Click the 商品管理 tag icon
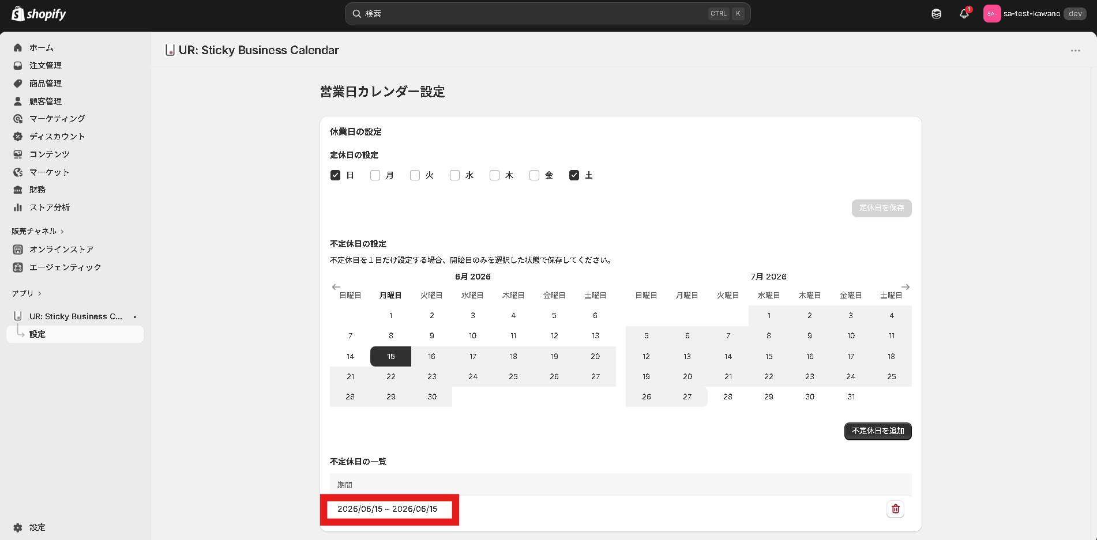1097x540 pixels. (x=18, y=84)
